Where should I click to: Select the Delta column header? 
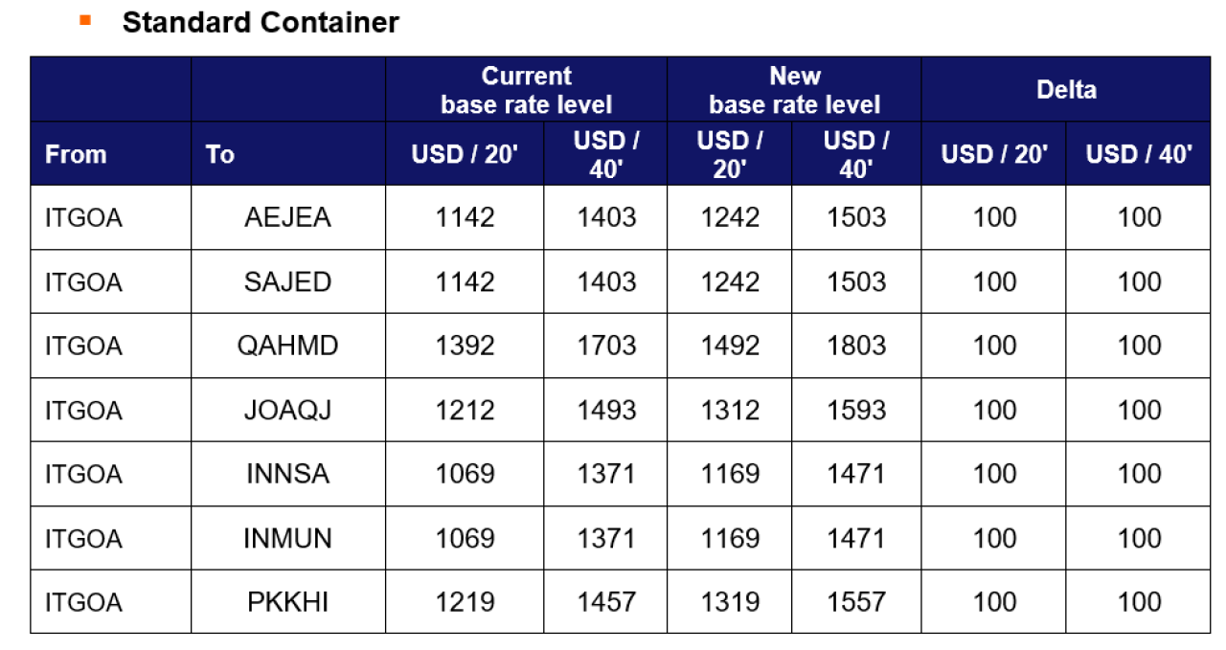(x=1066, y=90)
